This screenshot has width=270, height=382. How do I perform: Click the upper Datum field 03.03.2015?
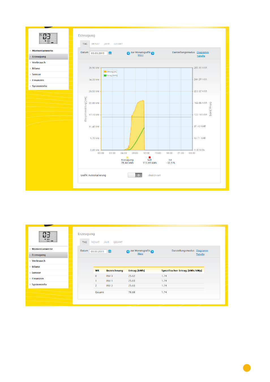tap(98, 53)
